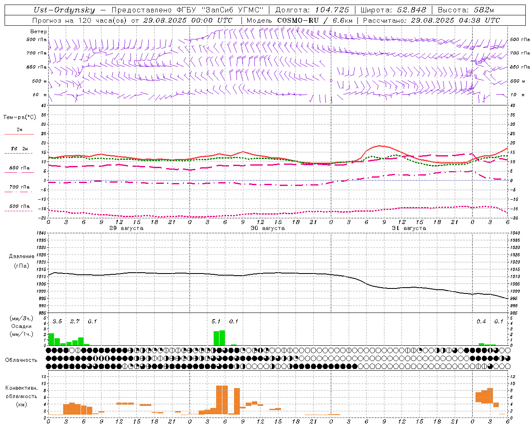Click the 29 августа date label
The height and width of the screenshot is (425, 532).
pos(126,228)
